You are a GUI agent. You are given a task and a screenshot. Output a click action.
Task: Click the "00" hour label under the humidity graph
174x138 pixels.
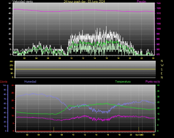pyautogui.click(x=154, y=135)
